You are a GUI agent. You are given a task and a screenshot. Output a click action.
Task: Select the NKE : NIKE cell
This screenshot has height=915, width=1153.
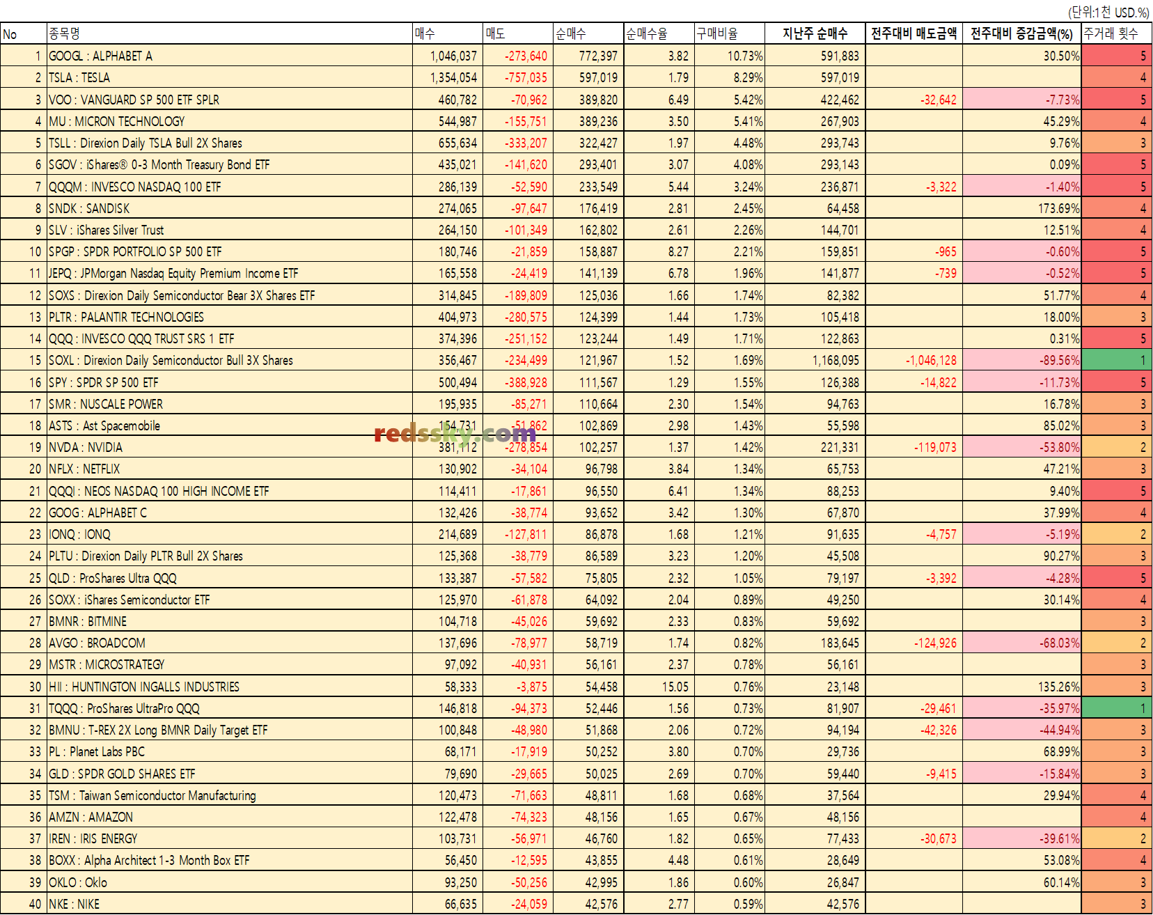click(x=230, y=904)
